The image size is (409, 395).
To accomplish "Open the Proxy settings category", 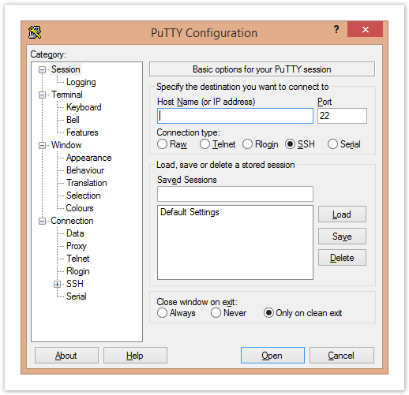I will click(x=77, y=246).
